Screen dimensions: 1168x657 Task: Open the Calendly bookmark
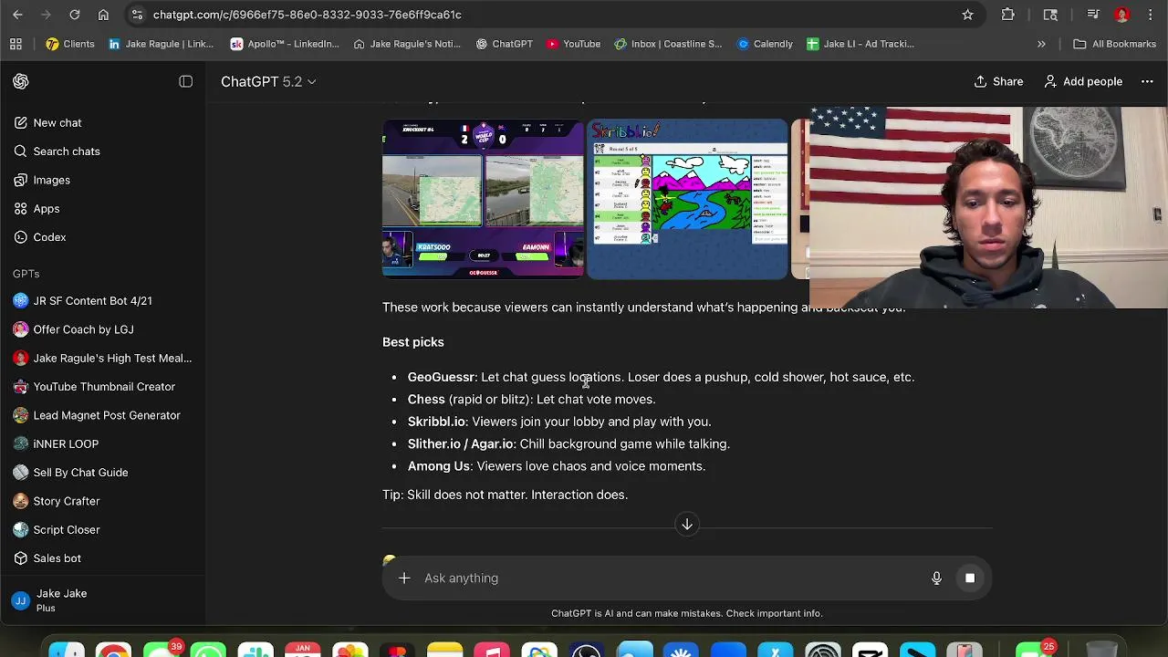point(765,44)
